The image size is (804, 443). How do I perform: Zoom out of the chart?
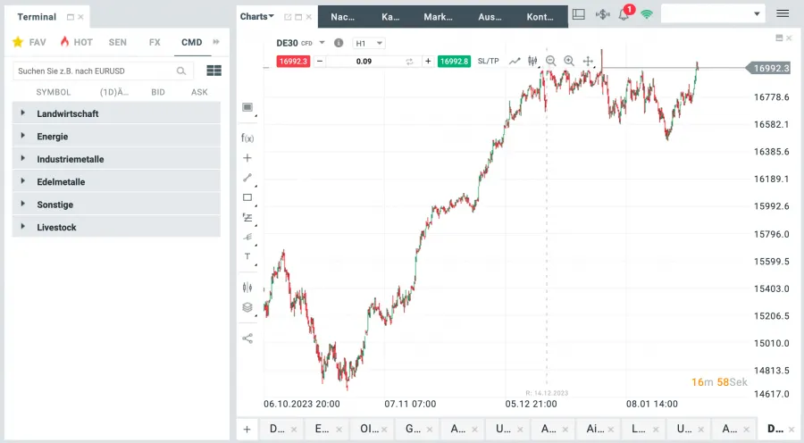point(550,61)
